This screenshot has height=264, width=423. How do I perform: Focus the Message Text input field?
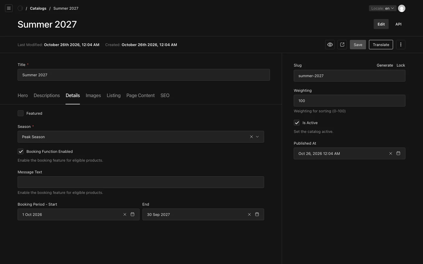[x=141, y=182]
